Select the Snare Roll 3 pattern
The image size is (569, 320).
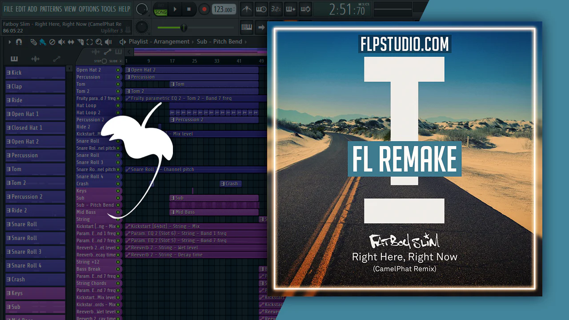(35, 252)
